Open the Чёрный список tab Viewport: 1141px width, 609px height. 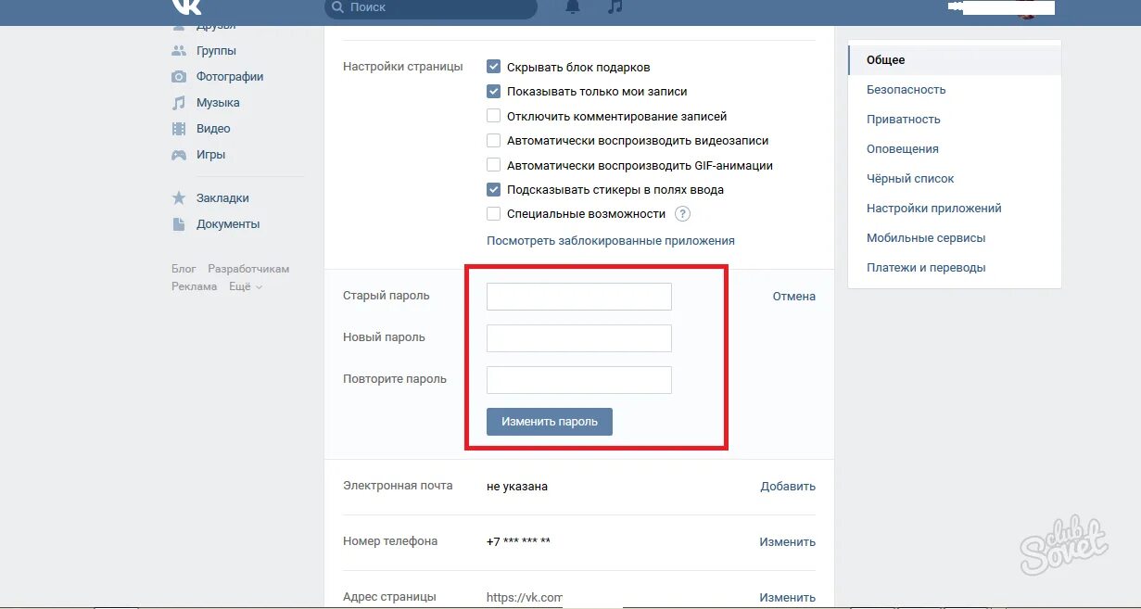coord(955,179)
